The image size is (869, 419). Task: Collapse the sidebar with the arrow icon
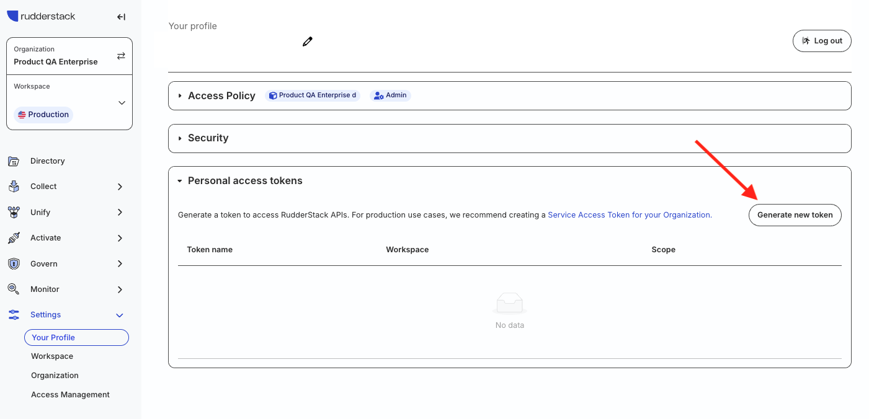[121, 17]
